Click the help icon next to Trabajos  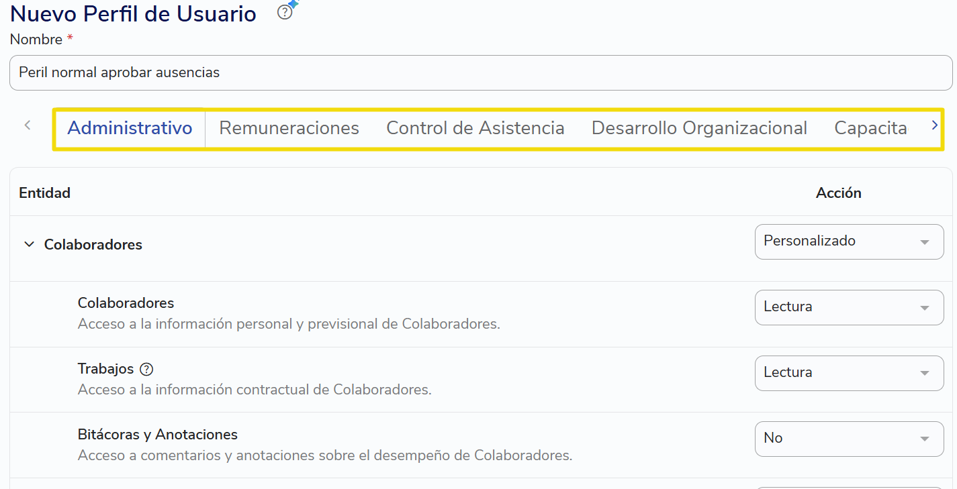(x=146, y=369)
